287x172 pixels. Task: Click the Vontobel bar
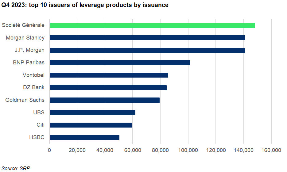click(x=109, y=75)
